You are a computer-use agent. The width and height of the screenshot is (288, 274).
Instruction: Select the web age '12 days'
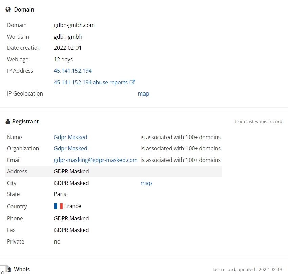click(x=63, y=59)
